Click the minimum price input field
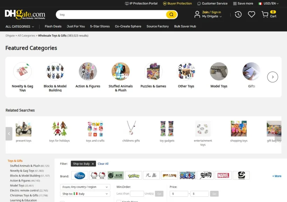287x202 pixels. [x=179, y=194]
